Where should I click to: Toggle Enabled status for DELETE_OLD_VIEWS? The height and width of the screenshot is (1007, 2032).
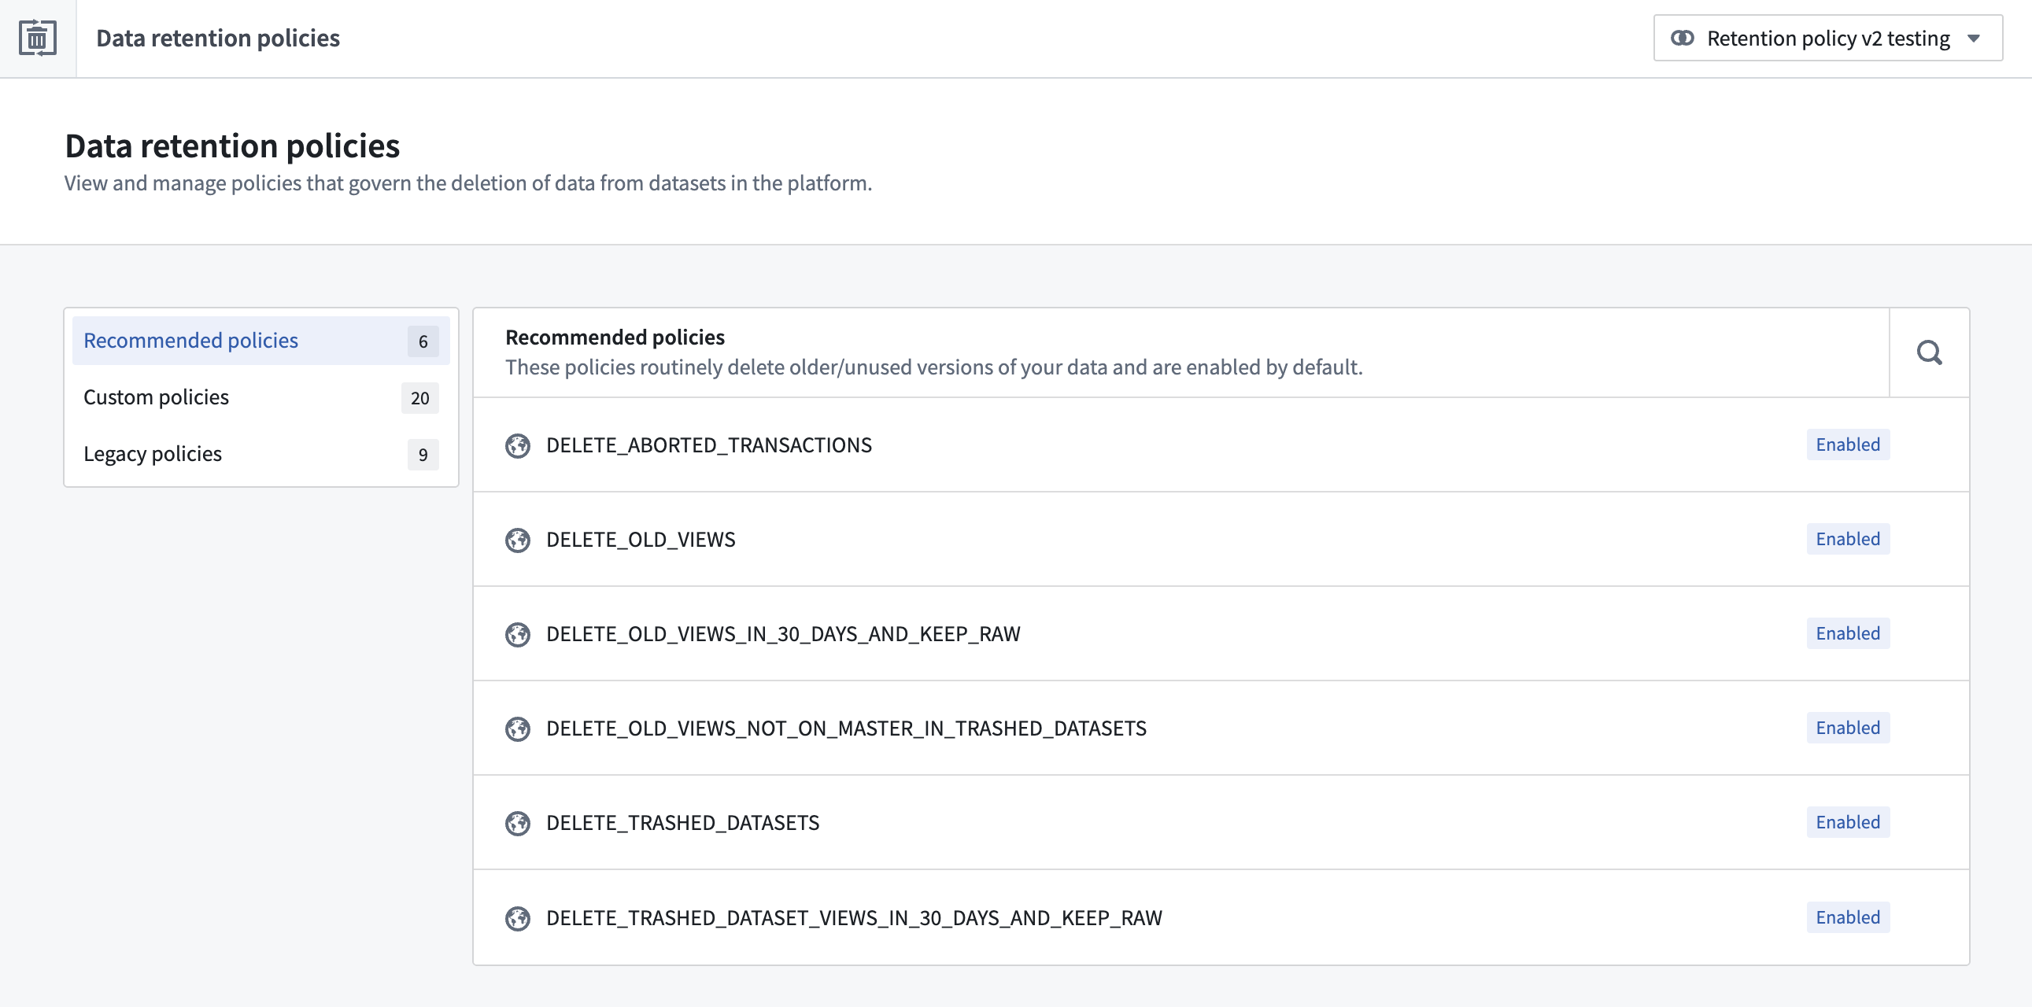tap(1847, 540)
